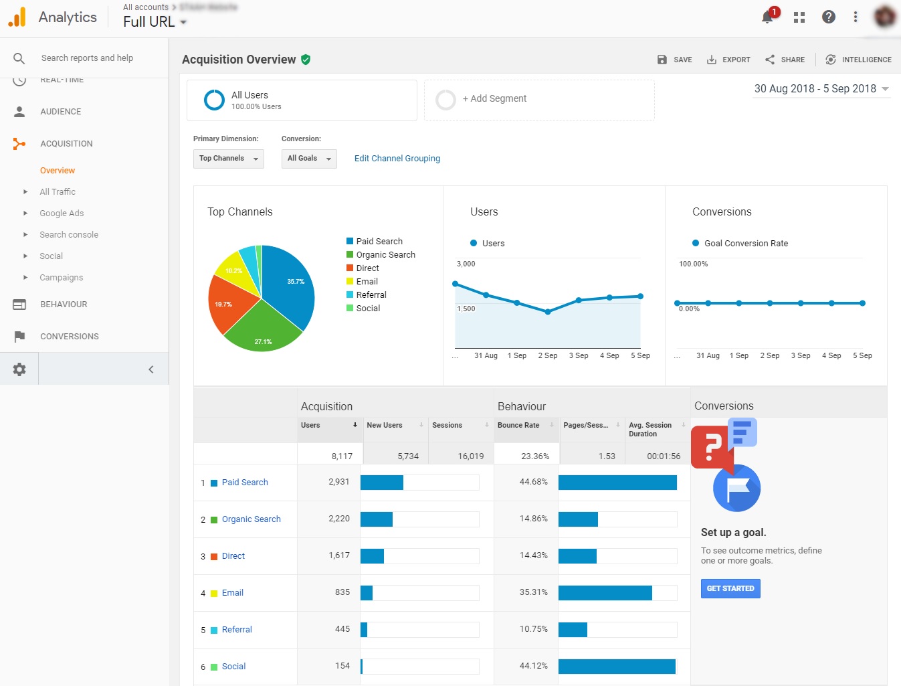Sort by Users column down arrow
The height and width of the screenshot is (686, 901).
[x=355, y=425]
